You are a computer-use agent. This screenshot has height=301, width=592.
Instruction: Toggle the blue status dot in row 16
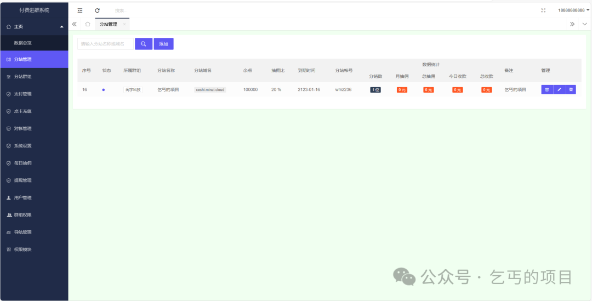point(104,90)
